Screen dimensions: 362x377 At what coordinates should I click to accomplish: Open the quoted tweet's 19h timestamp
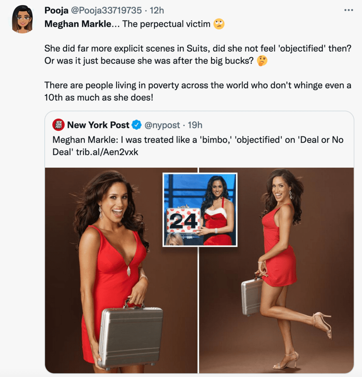pyautogui.click(x=195, y=125)
